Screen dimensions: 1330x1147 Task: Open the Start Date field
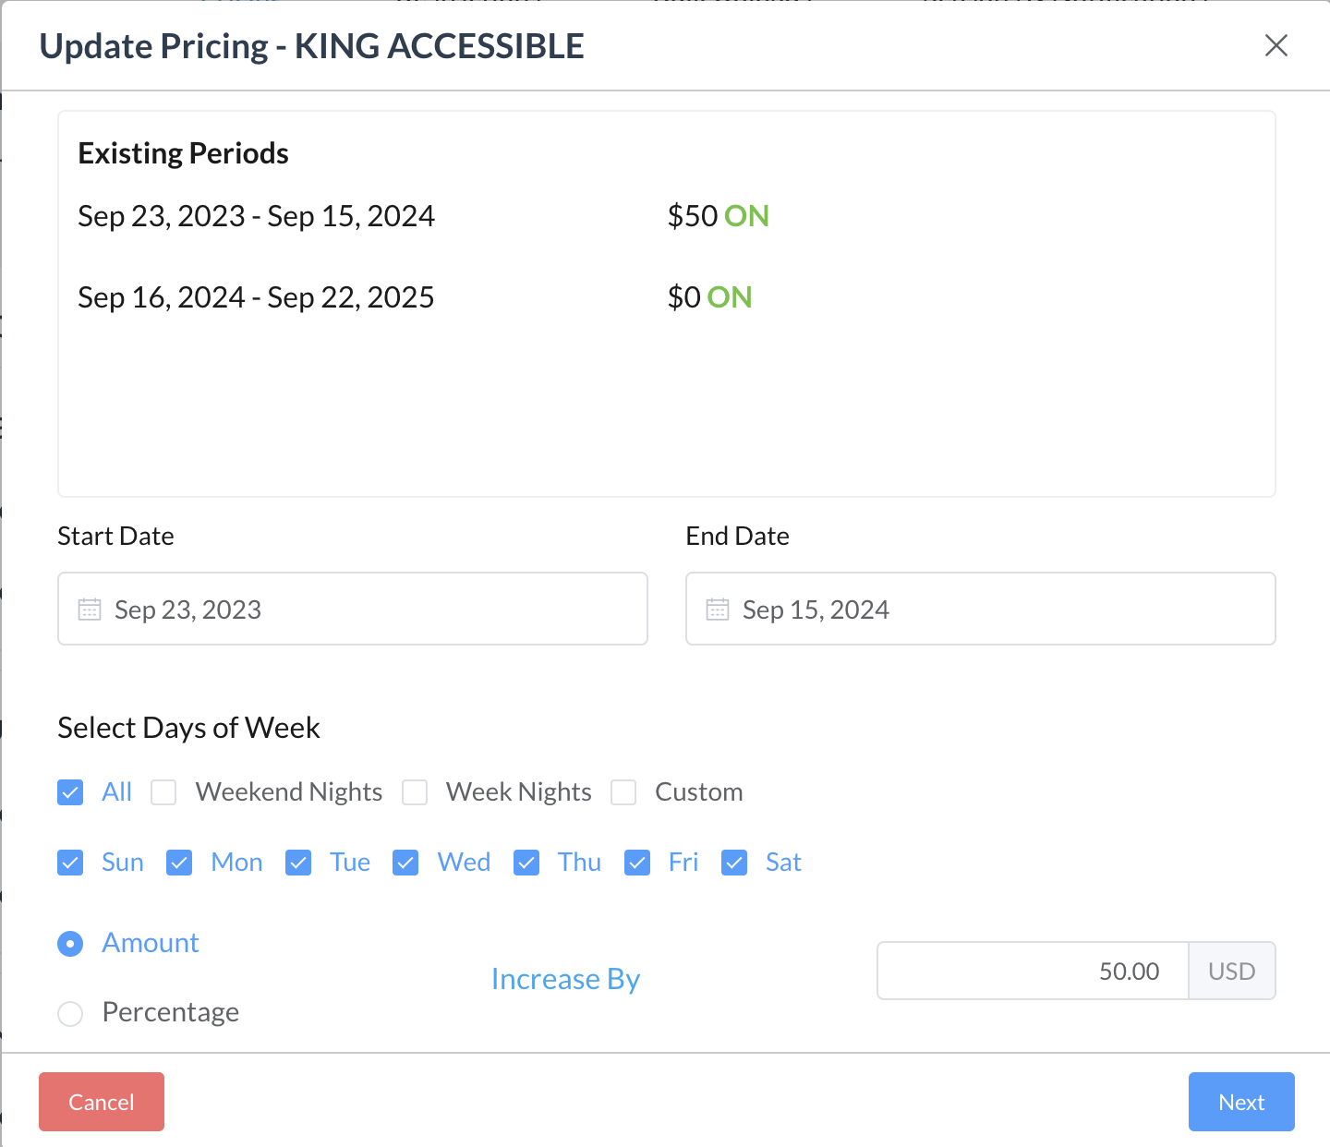pos(352,610)
